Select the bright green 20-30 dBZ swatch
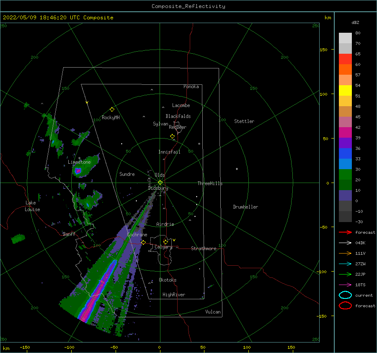This screenshot has width=377, height=353. point(345,174)
